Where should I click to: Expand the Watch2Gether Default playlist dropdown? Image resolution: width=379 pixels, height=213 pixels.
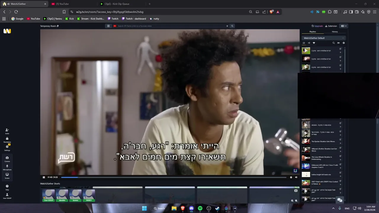click(324, 38)
